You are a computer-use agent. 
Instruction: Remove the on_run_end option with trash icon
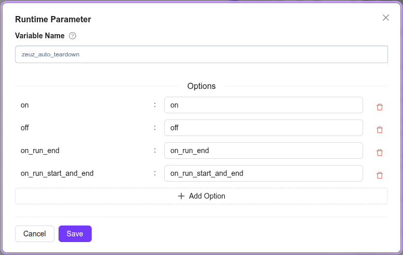coord(379,153)
